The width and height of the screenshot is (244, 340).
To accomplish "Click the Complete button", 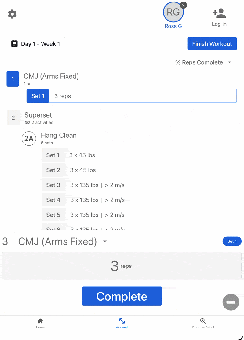I will pyautogui.click(x=122, y=296).
